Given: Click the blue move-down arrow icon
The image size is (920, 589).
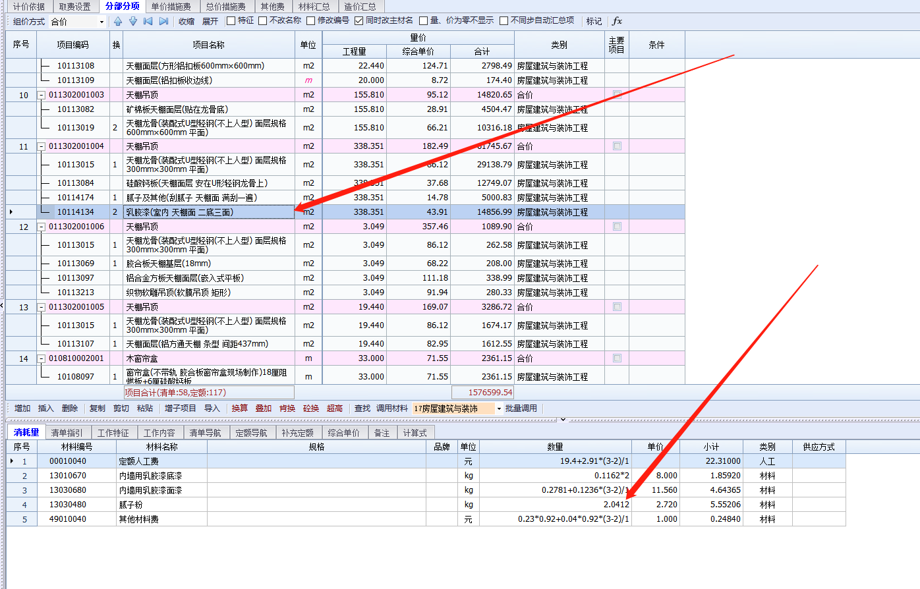Looking at the screenshot, I should click(x=133, y=21).
